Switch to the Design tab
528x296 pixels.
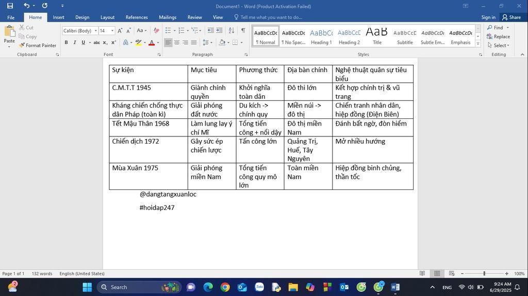click(82, 18)
